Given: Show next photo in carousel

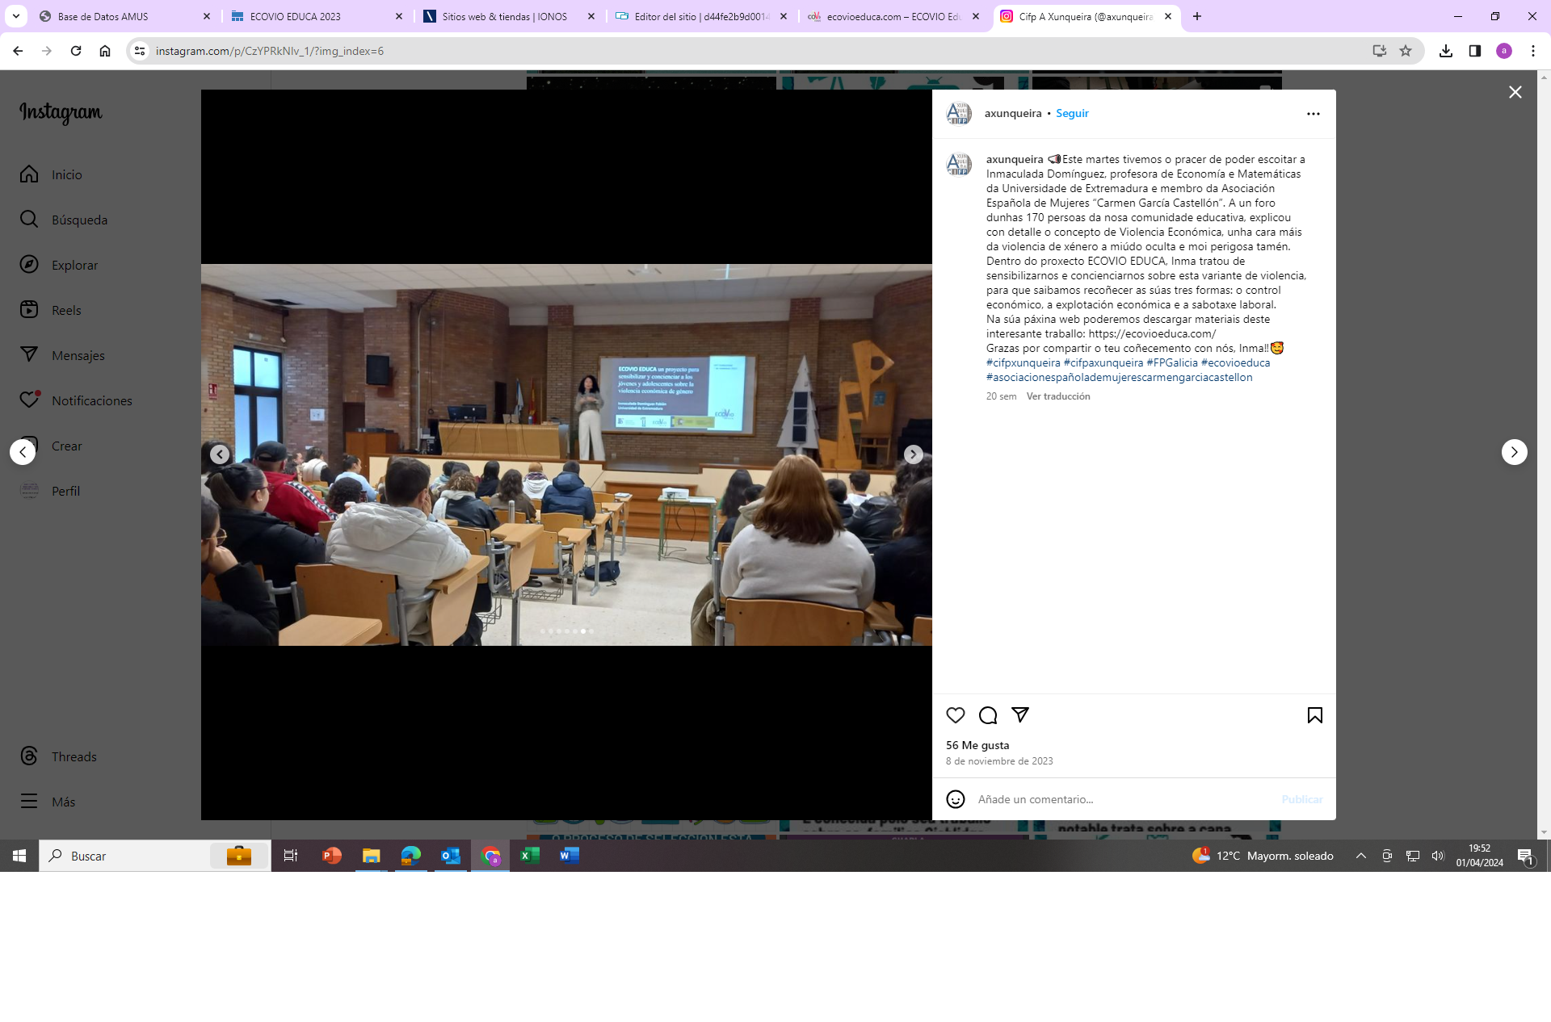Looking at the screenshot, I should pyautogui.click(x=913, y=454).
